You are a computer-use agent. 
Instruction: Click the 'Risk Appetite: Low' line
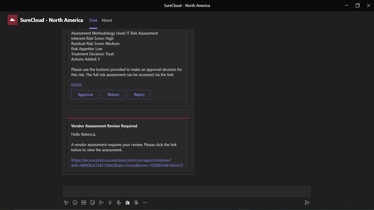(87, 49)
